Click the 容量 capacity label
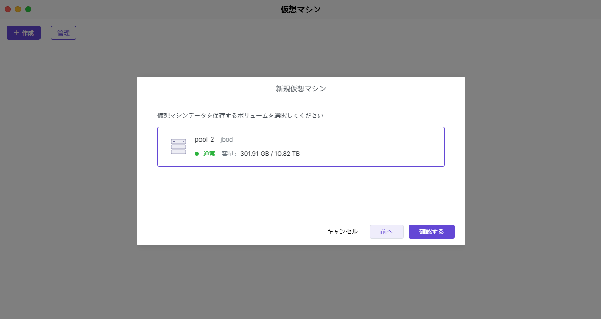601x319 pixels. click(x=228, y=154)
